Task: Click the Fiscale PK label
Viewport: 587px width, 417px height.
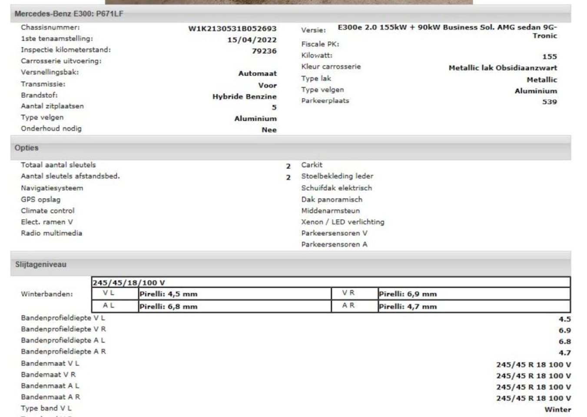Action: (x=320, y=44)
